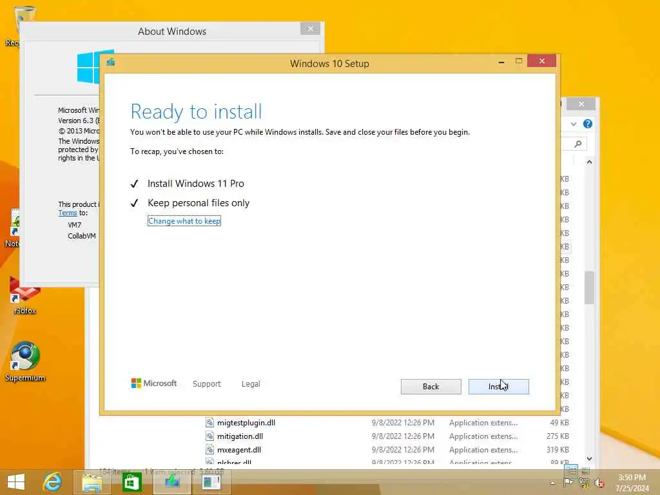
Task: Open the Windows Store taskbar icon
Action: pos(131,482)
